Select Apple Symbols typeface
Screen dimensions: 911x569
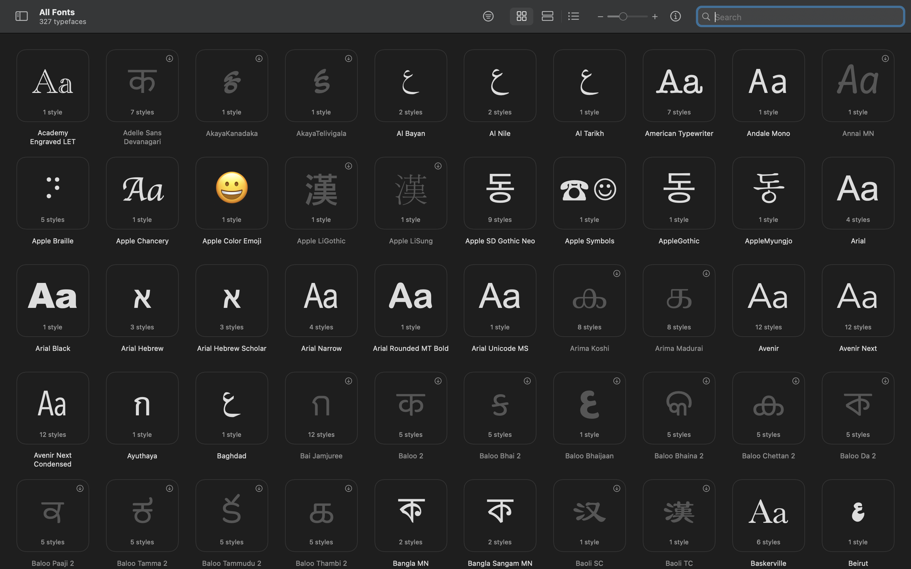coord(590,193)
